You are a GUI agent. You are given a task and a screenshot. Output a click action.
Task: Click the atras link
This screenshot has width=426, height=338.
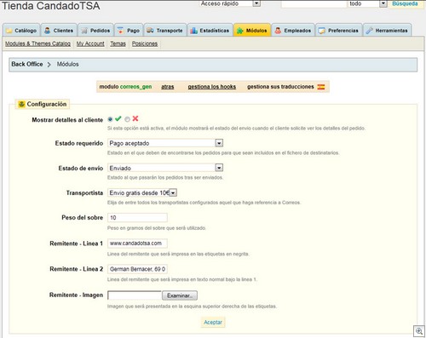tap(168, 87)
